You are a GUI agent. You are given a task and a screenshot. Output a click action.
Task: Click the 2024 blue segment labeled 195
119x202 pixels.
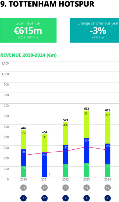coord(107,154)
